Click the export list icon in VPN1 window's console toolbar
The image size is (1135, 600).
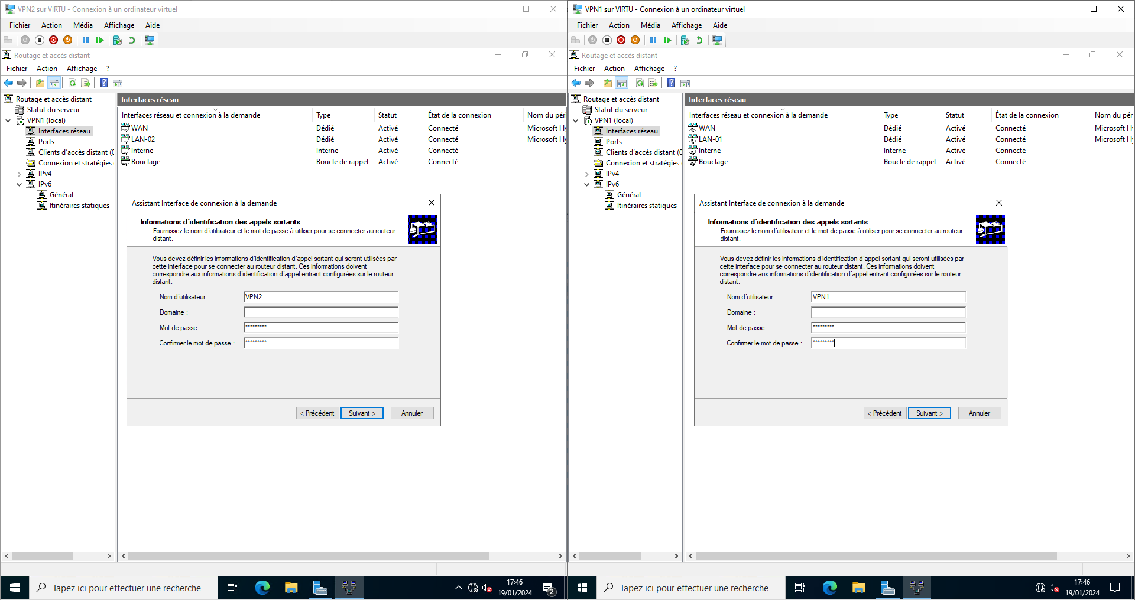(x=653, y=83)
